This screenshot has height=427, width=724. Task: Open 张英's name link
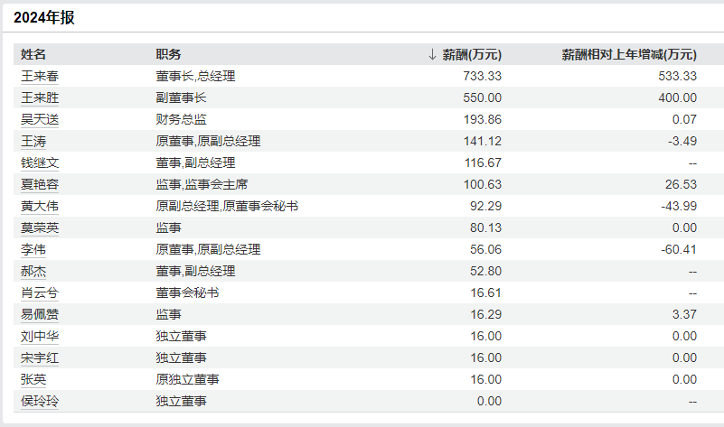(33, 379)
